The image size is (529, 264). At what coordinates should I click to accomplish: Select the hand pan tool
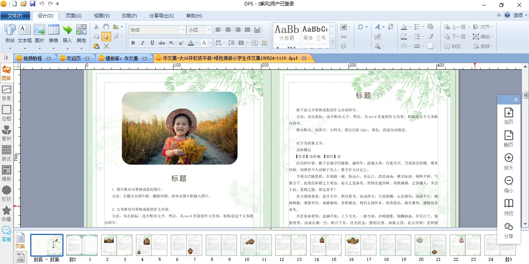tap(106, 27)
